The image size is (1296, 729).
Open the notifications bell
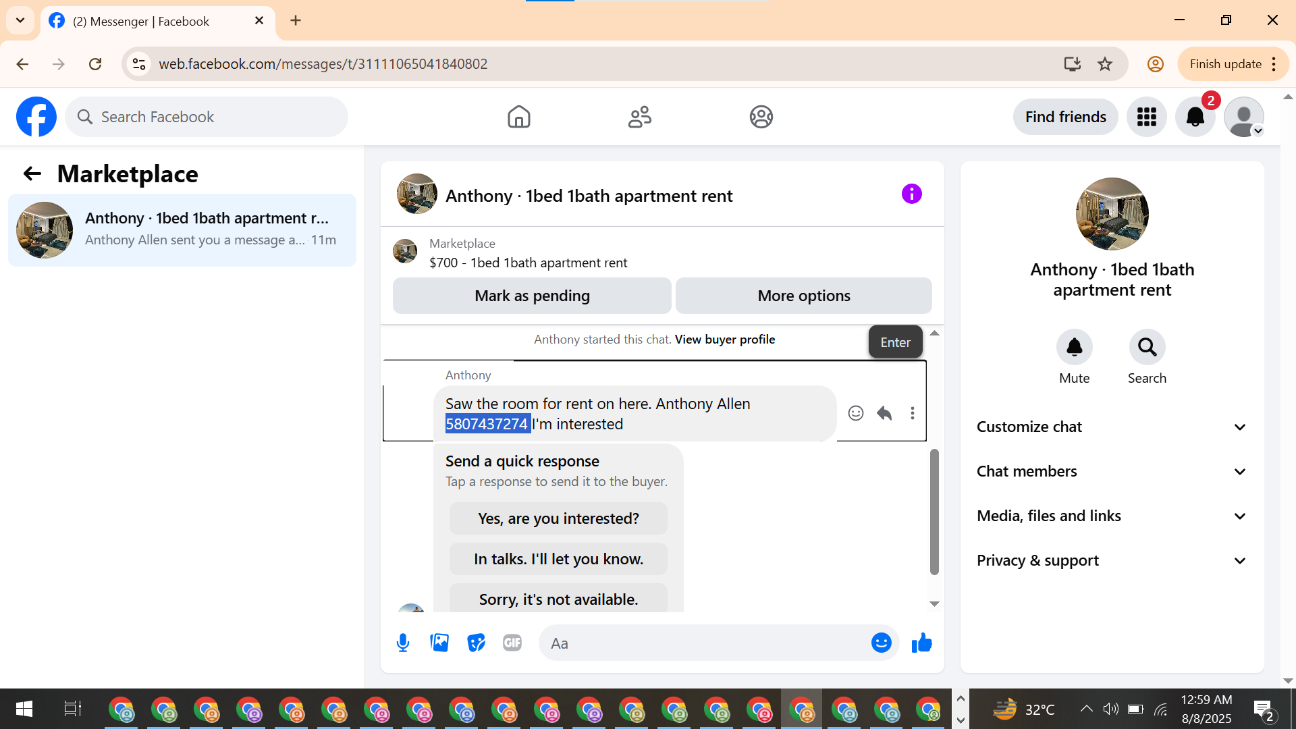click(1195, 117)
